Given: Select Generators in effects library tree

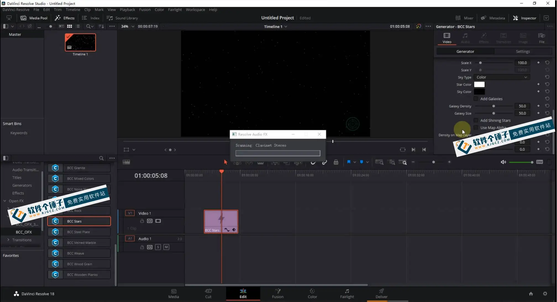Looking at the screenshot, I should pos(22,185).
